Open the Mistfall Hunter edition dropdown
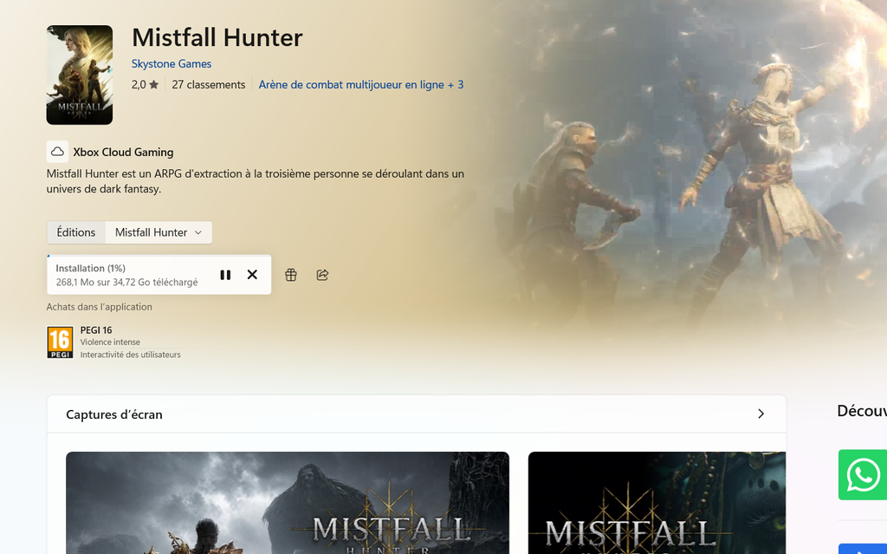 point(159,233)
